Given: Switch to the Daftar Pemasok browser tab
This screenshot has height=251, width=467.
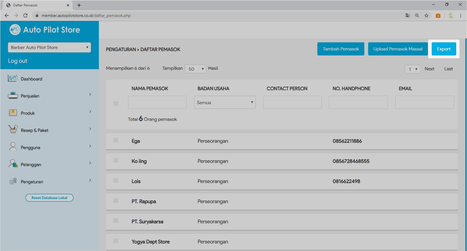Looking at the screenshot, I should point(36,5).
